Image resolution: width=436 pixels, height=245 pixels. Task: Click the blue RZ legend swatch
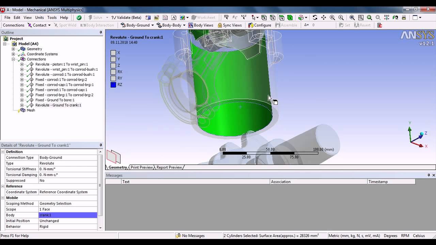click(113, 85)
